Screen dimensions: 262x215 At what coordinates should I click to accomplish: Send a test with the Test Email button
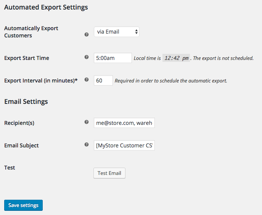[x=109, y=173]
